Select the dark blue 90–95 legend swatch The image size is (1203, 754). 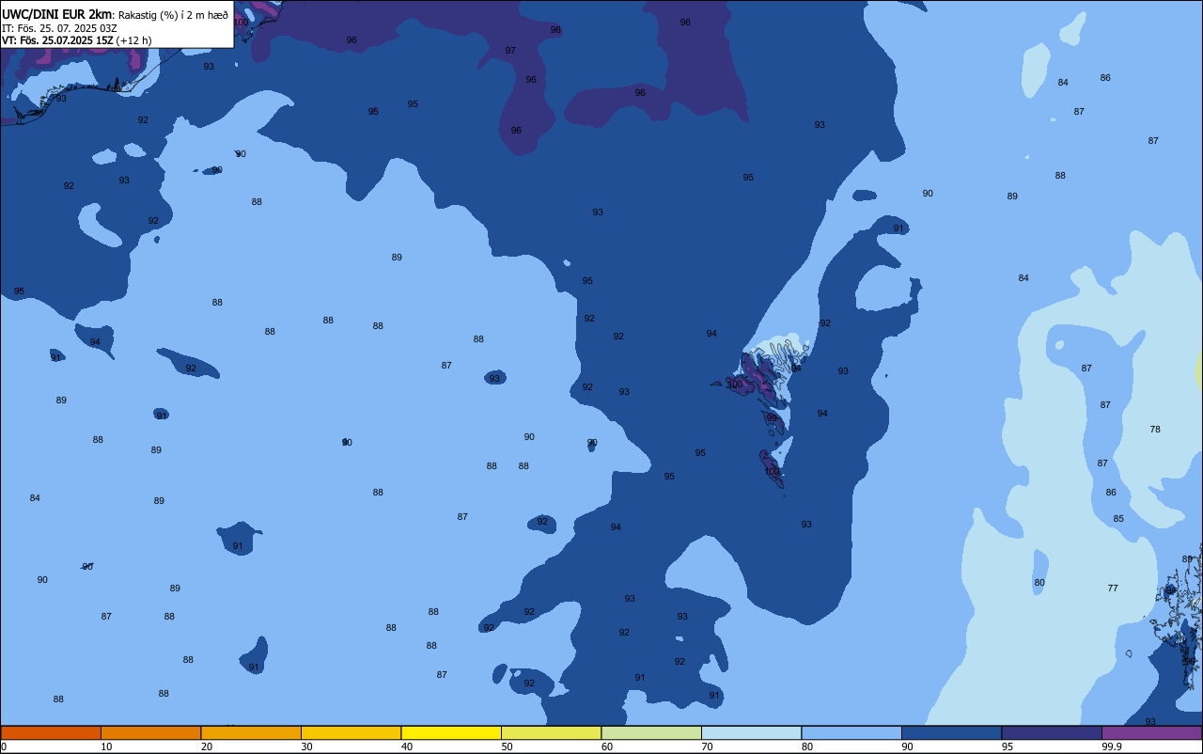point(951,732)
